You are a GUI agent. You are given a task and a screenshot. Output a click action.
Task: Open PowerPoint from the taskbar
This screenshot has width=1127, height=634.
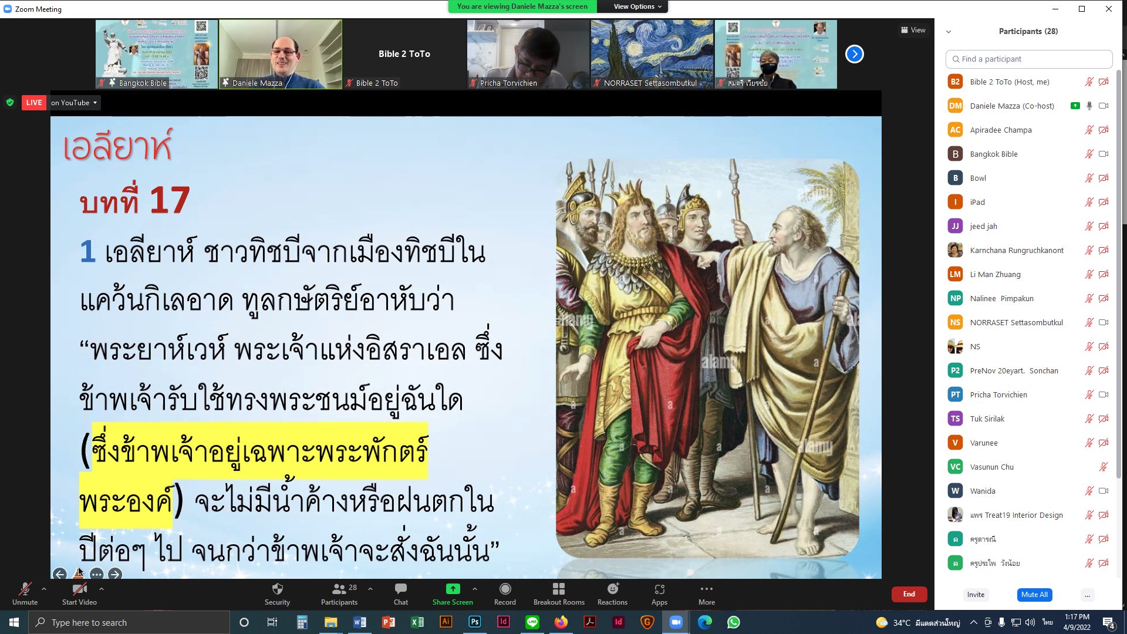388,622
